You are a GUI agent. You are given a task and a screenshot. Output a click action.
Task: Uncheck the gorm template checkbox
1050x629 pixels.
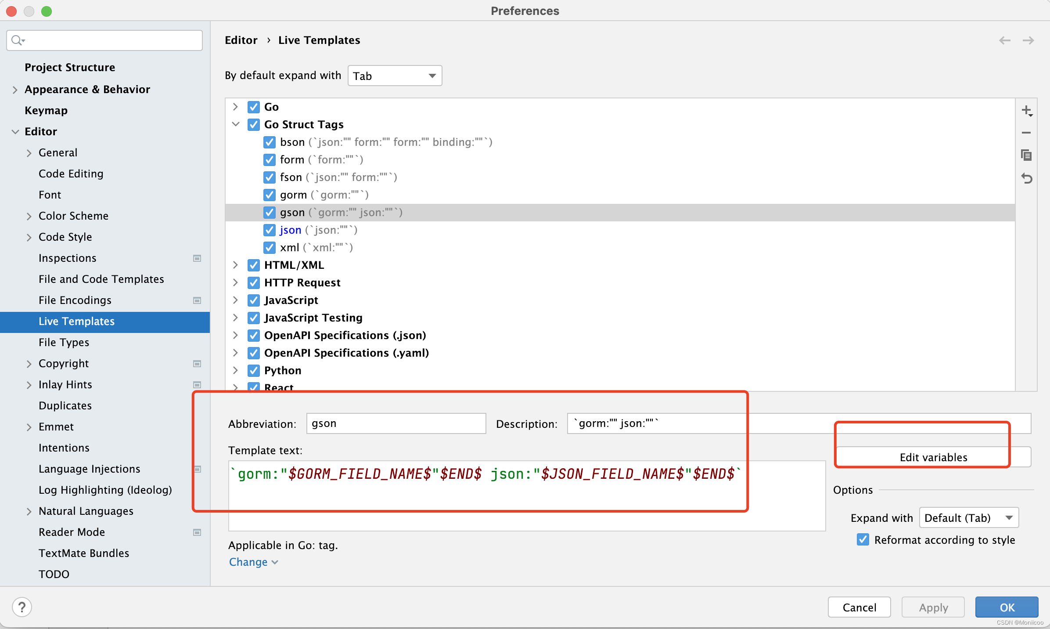[x=269, y=195]
